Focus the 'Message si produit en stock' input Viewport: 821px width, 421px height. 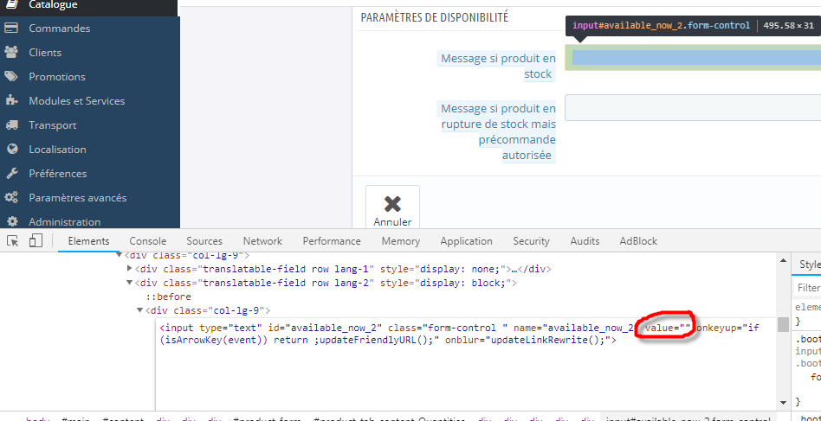point(693,57)
